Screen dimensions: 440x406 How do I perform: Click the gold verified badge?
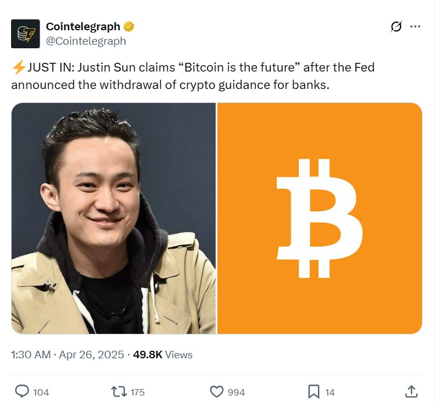[x=129, y=27]
